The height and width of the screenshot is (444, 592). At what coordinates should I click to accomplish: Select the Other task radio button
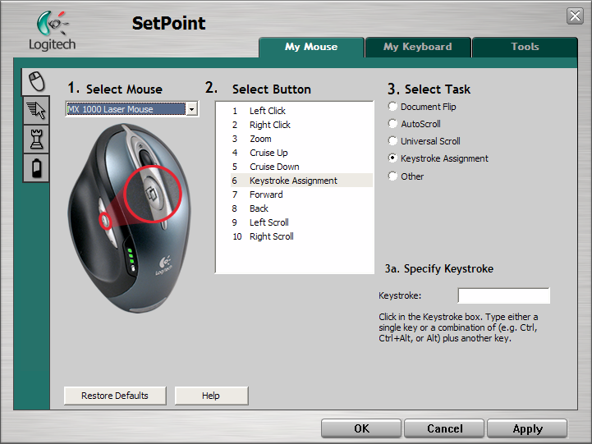(x=393, y=176)
